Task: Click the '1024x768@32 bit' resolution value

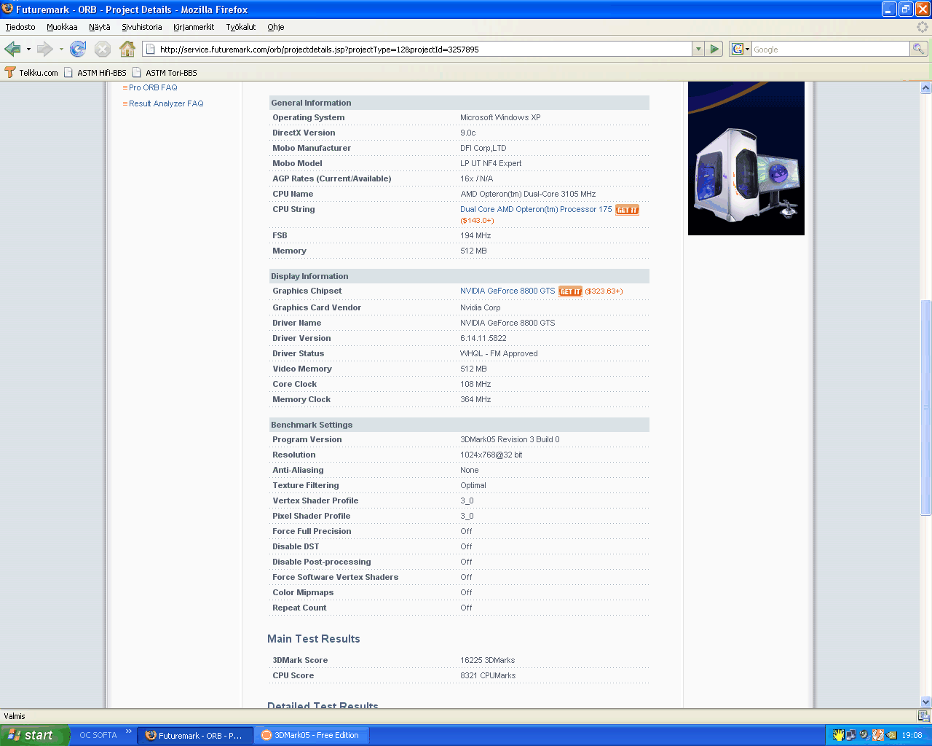Action: tap(491, 455)
